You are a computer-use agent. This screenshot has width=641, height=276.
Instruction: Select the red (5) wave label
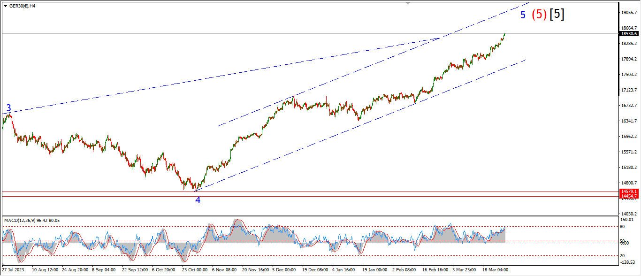point(539,15)
